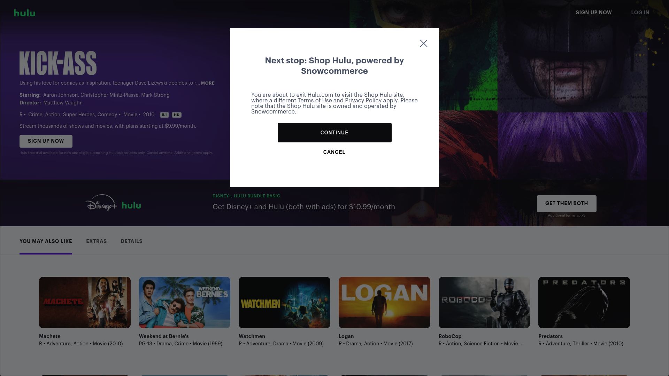Open the Watchmen movie thumbnail
Image resolution: width=669 pixels, height=376 pixels.
[284, 303]
